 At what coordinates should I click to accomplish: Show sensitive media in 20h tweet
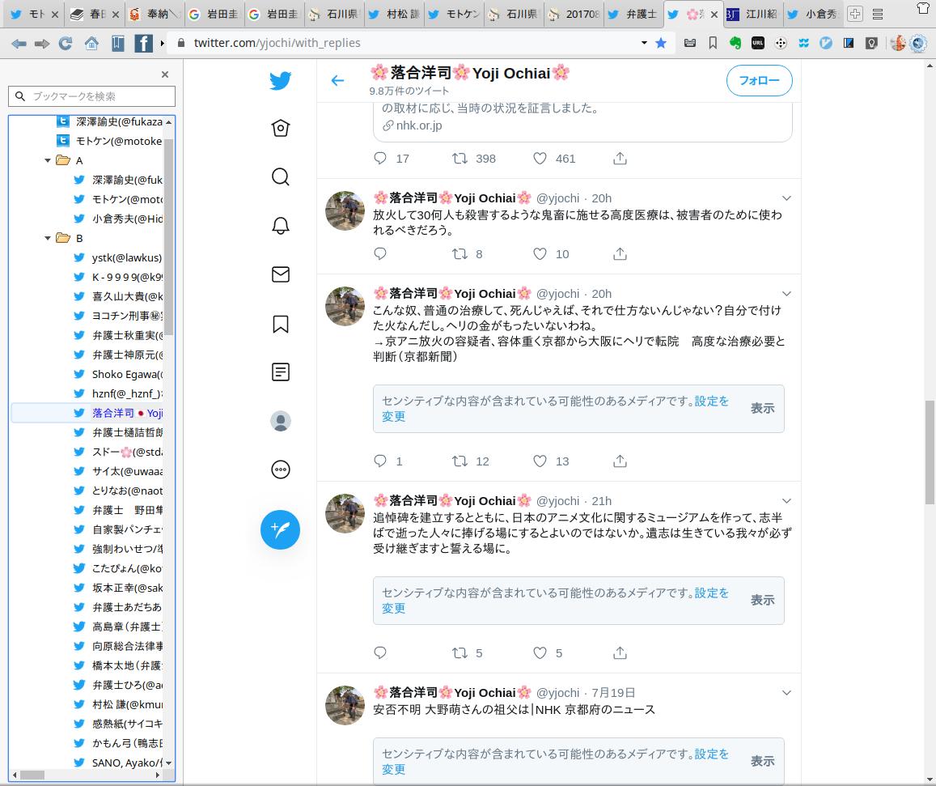click(x=762, y=409)
